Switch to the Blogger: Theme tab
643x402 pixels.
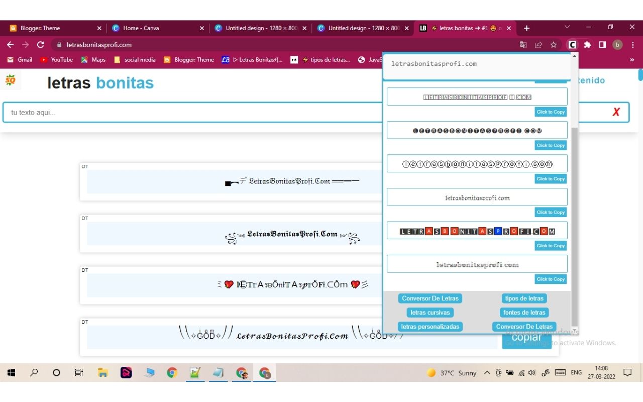(x=55, y=28)
